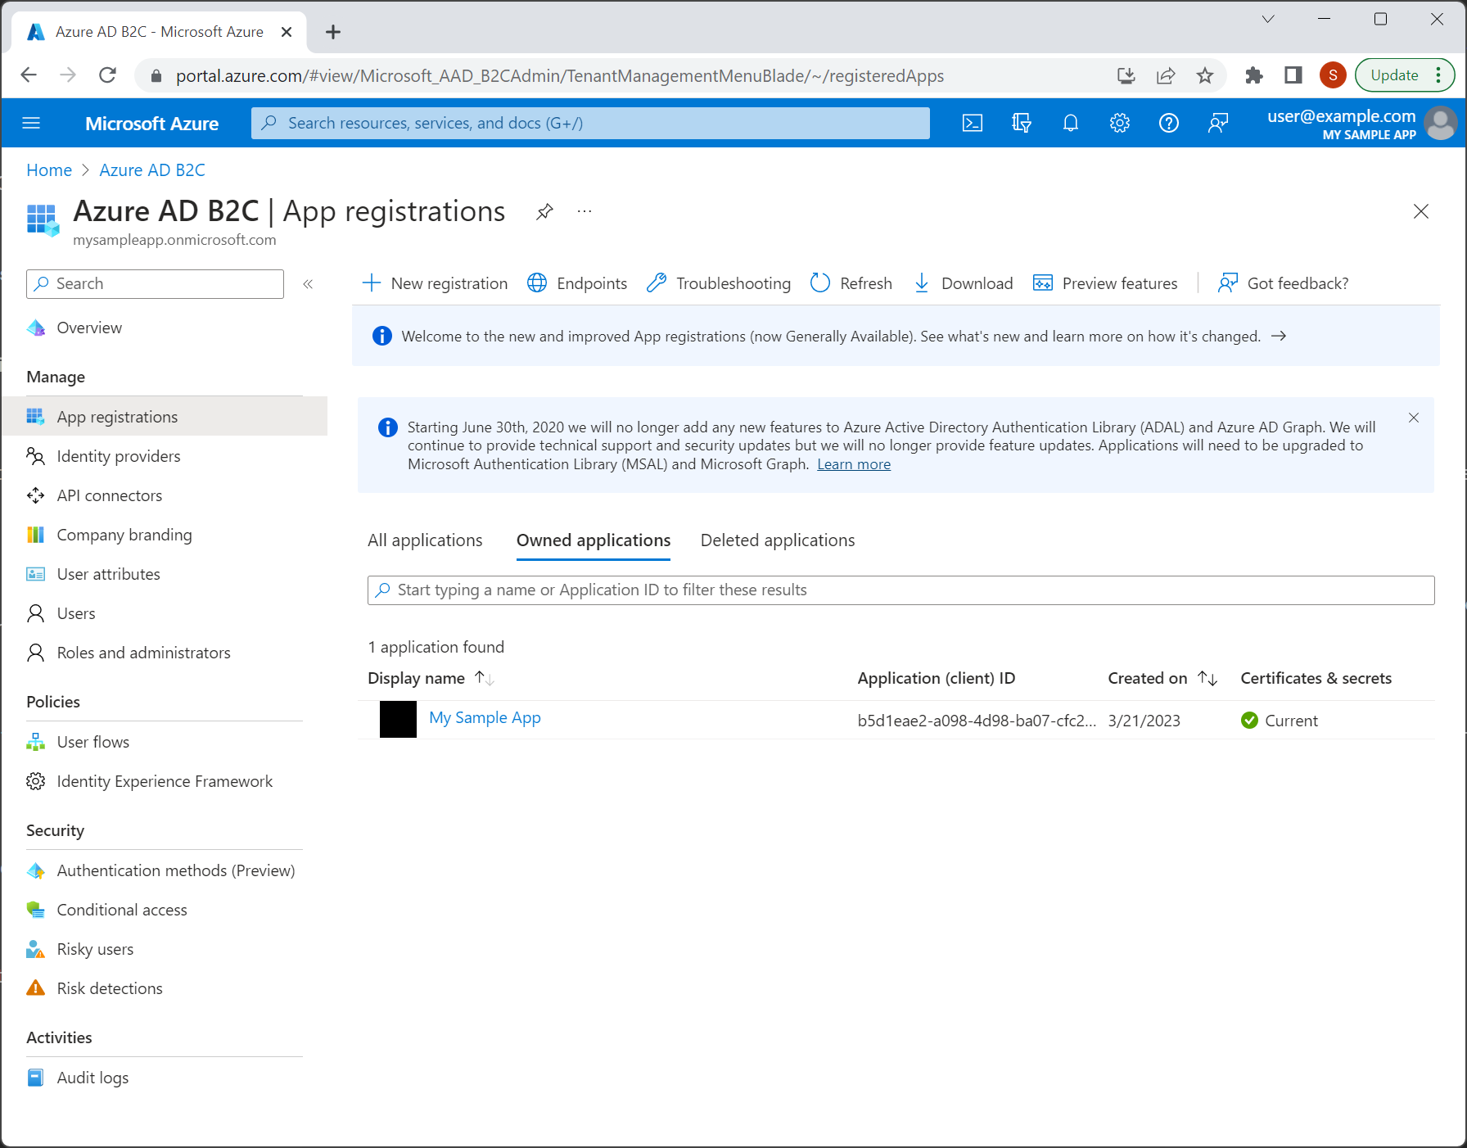Open Troubleshooting

(x=719, y=283)
